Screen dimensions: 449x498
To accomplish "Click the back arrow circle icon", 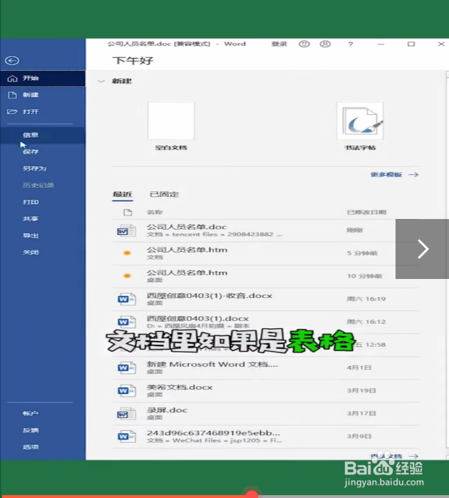I will tap(12, 61).
